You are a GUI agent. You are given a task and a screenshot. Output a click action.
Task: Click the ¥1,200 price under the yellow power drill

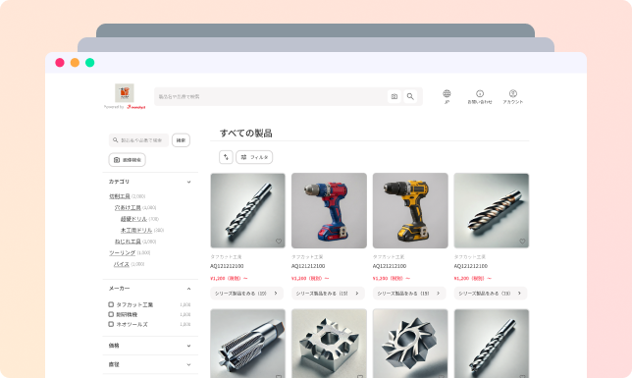click(392, 279)
